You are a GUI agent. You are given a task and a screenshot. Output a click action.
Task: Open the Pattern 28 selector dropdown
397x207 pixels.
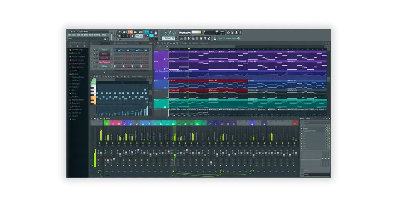(x=169, y=39)
